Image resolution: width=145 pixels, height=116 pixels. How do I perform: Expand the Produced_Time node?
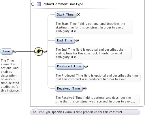pos(86,66)
